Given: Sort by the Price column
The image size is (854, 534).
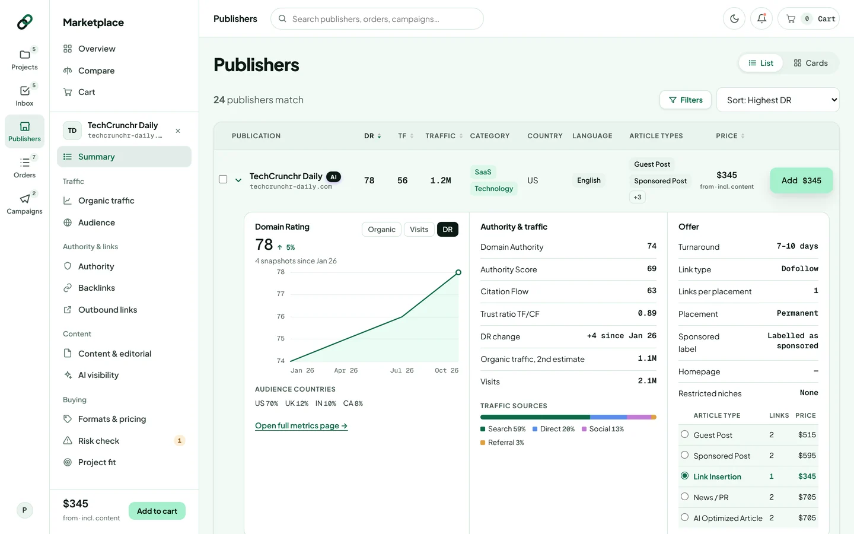Looking at the screenshot, I should pos(730,136).
